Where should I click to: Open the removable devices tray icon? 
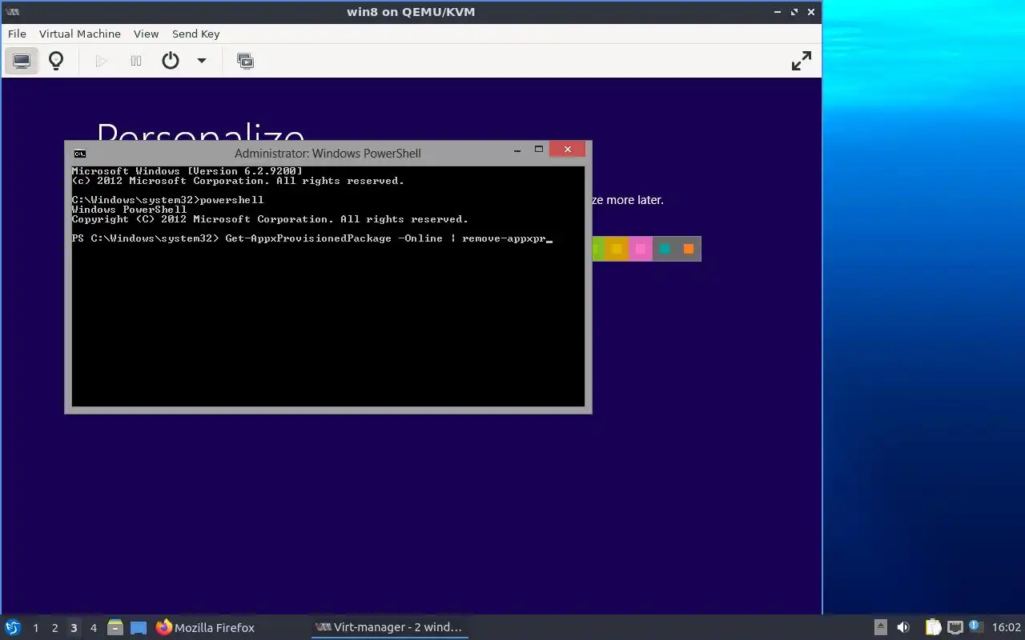(880, 628)
